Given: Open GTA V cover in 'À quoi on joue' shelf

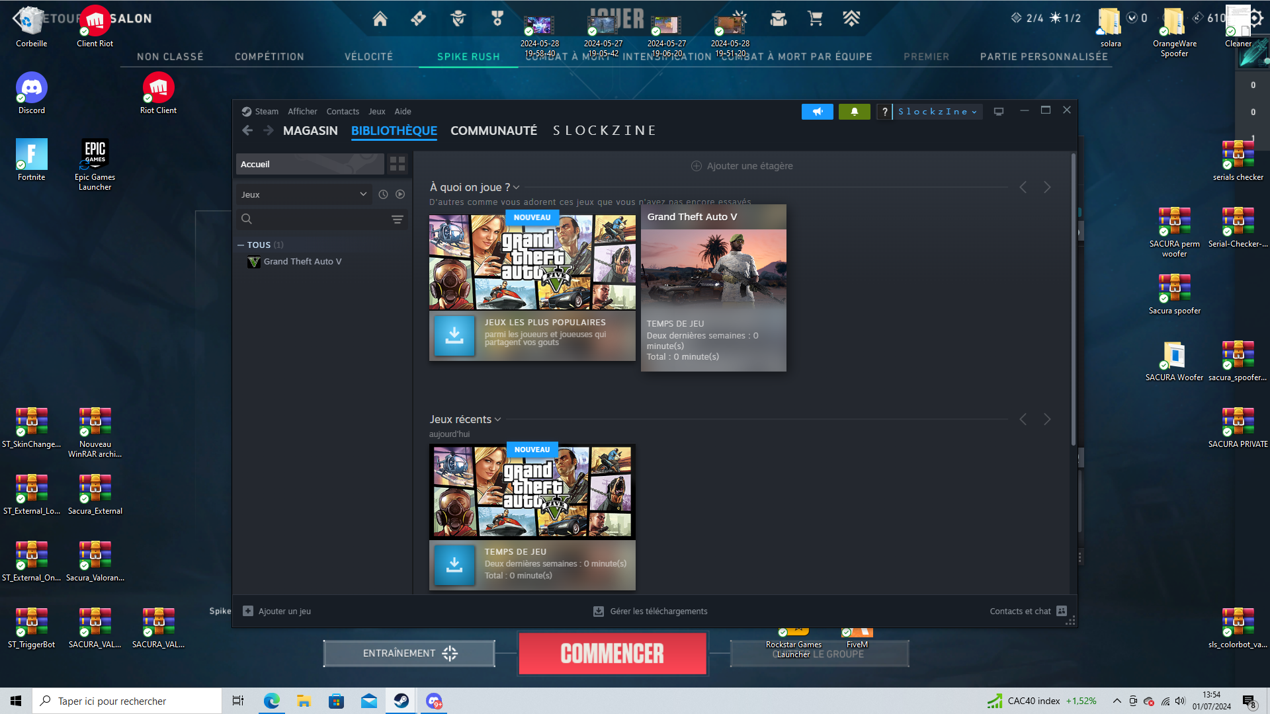Looking at the screenshot, I should (532, 262).
